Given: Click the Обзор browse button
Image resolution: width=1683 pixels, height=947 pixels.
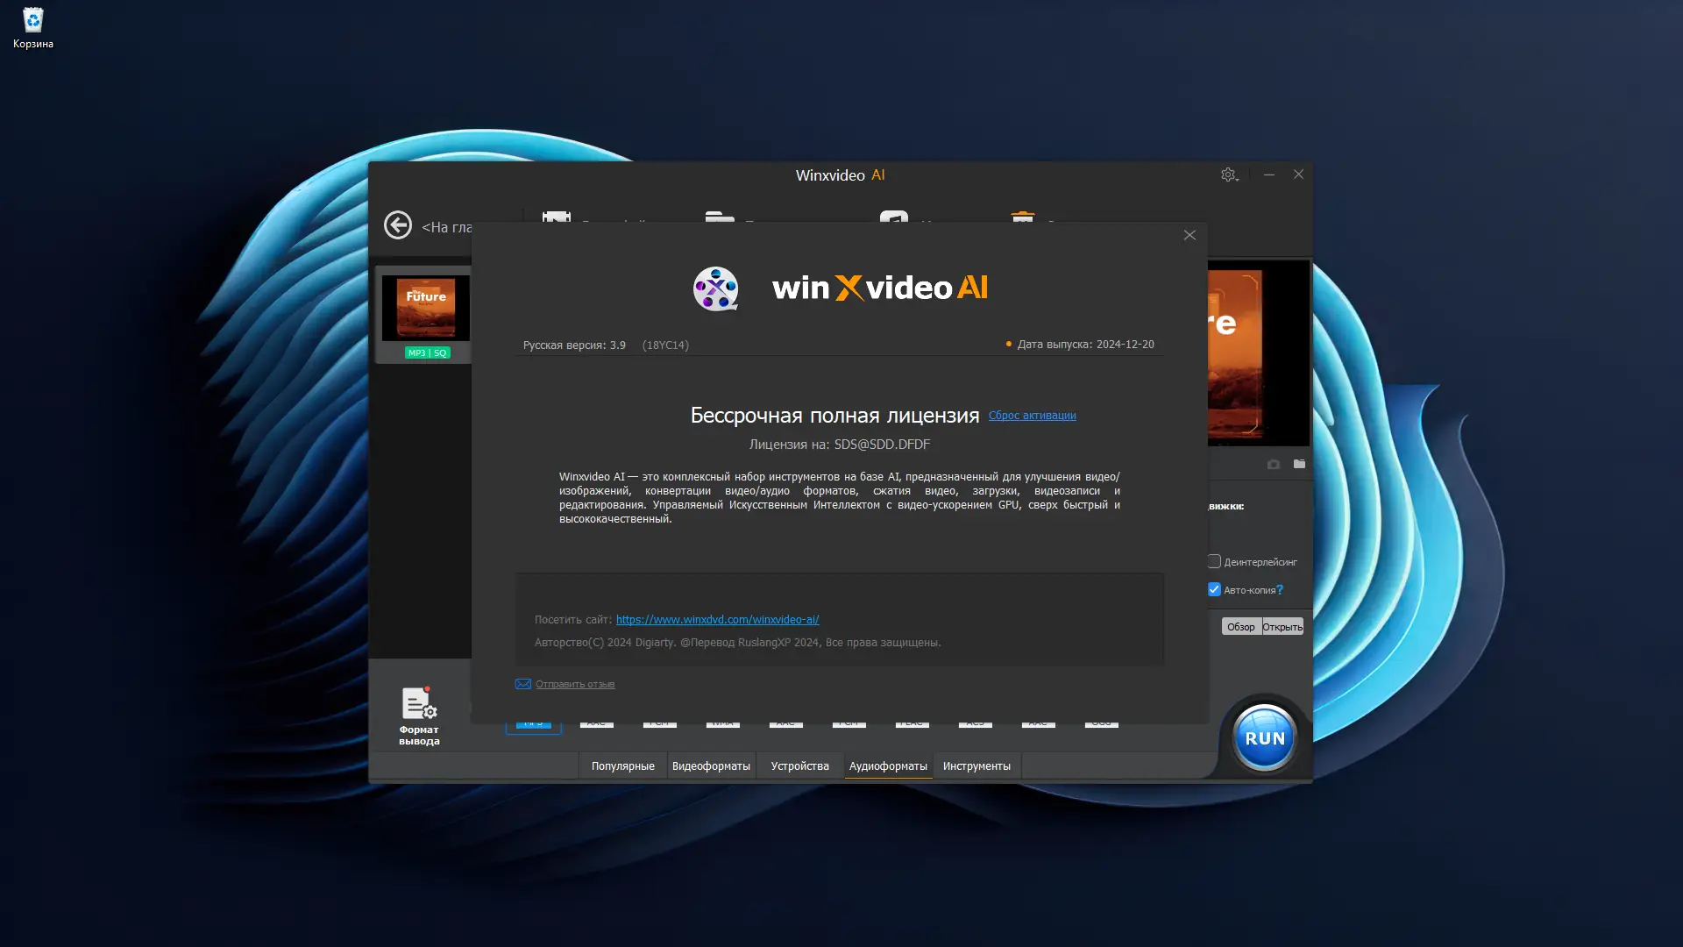Looking at the screenshot, I should click(1240, 627).
